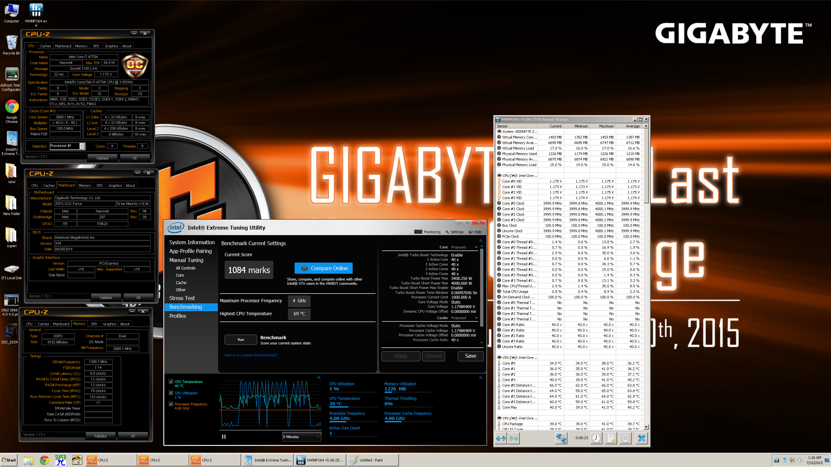Open HWiNFO remote network monitoring icon
Screen dimensions: 831x467
[x=561, y=438]
